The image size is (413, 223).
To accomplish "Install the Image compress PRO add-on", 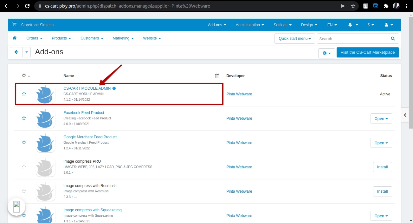I will (x=382, y=167).
